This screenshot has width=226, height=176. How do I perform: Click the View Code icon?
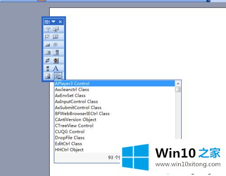(56, 29)
